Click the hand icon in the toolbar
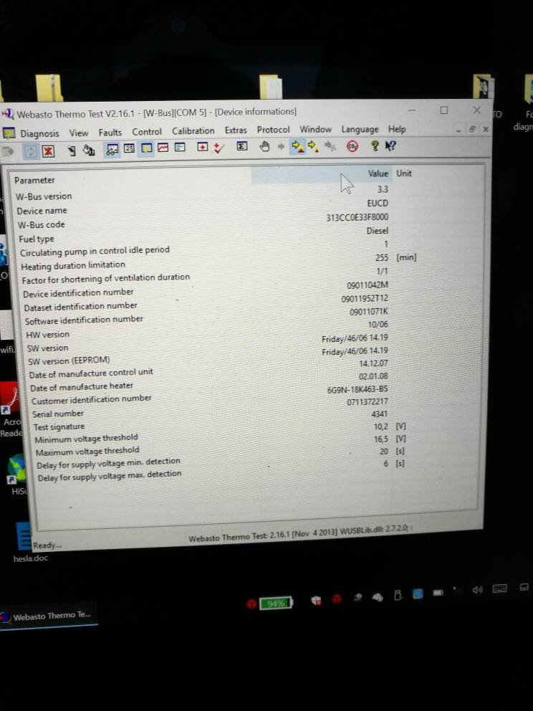533x711 pixels. click(x=264, y=147)
